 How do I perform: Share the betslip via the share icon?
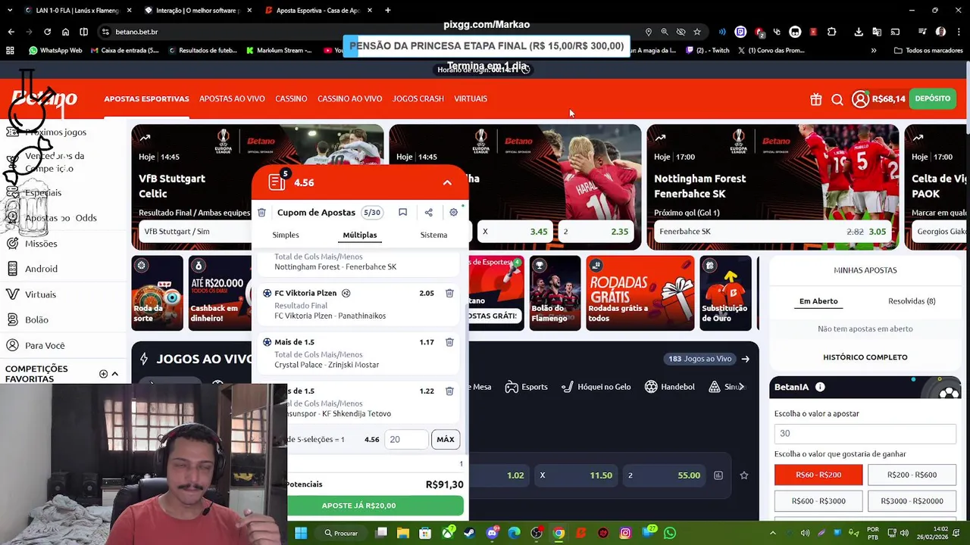click(x=428, y=213)
